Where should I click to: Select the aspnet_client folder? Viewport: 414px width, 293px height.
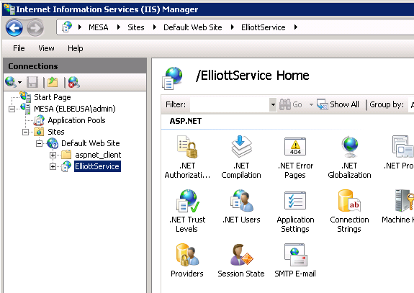(x=98, y=155)
